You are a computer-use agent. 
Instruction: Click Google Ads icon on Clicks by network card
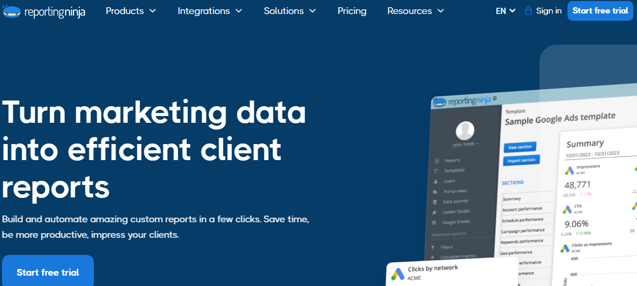click(398, 273)
